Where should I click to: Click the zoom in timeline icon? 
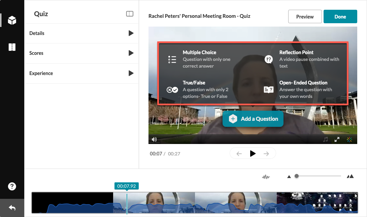point(350,176)
